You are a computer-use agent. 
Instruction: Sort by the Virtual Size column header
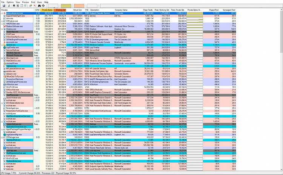75,10
